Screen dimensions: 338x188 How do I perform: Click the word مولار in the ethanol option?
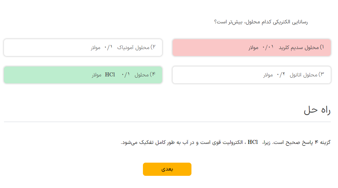[x=268, y=75]
